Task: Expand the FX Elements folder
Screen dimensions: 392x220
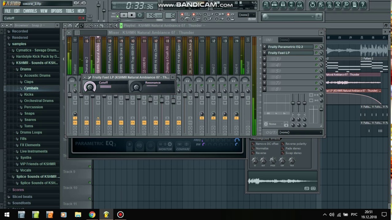Action: [x=30, y=145]
